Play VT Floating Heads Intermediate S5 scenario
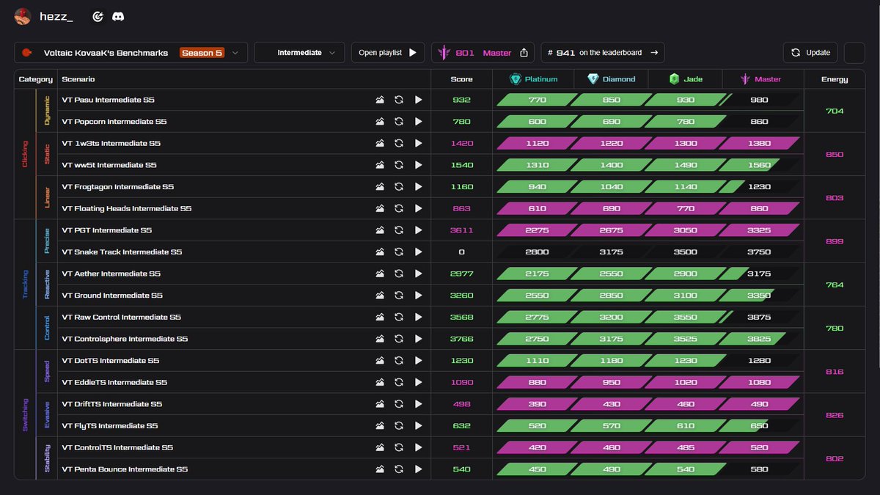This screenshot has height=495, width=880. click(x=419, y=208)
